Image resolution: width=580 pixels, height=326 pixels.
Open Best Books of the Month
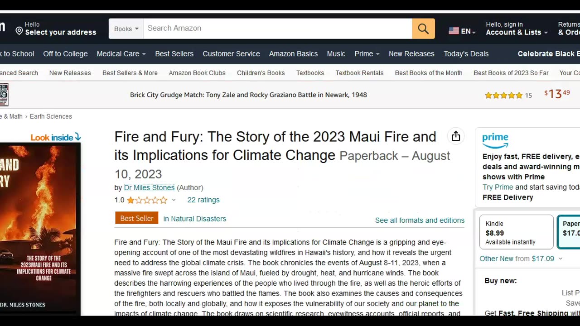(429, 73)
